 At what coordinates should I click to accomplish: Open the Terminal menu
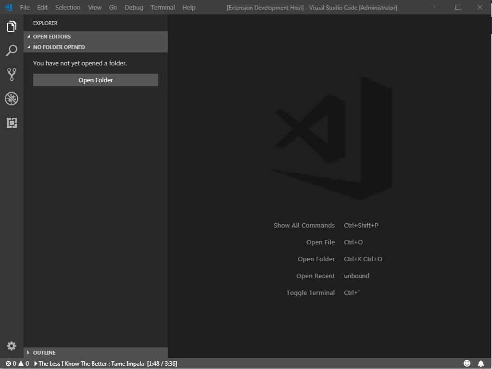click(x=163, y=7)
